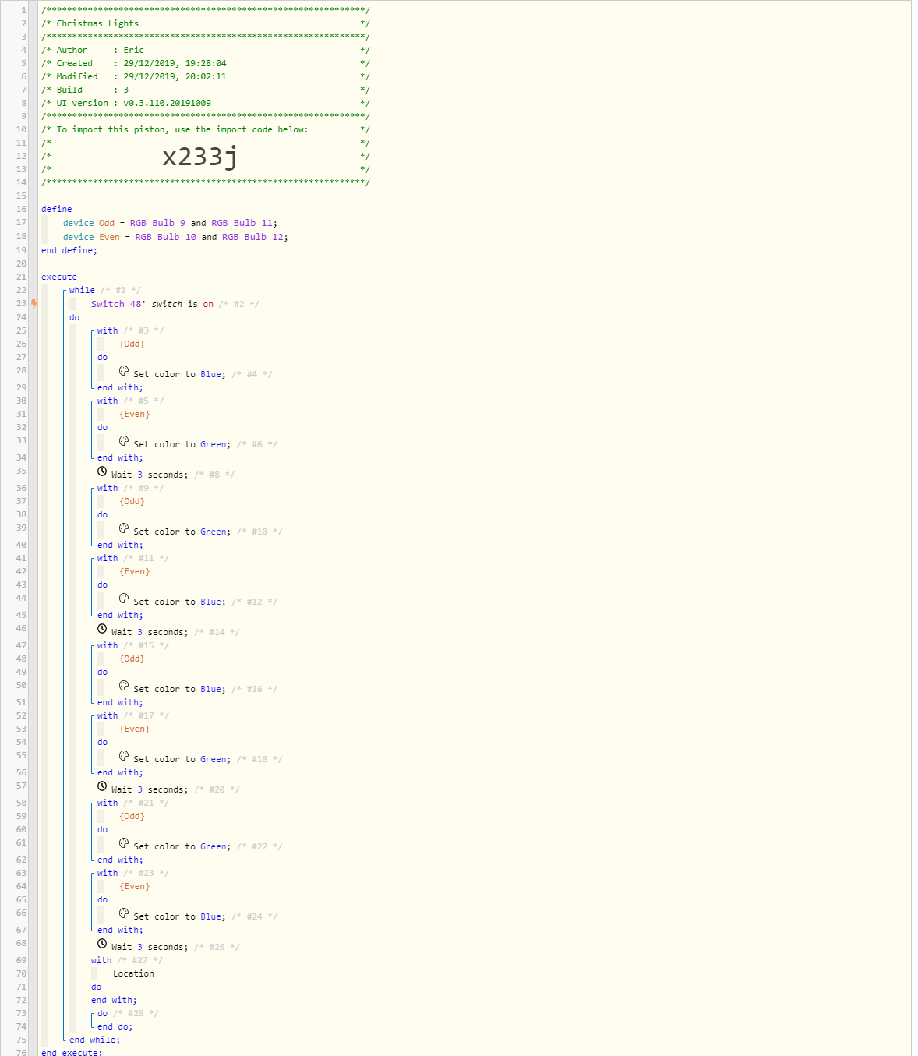Click the RGB Bulb 12 device
Image resolution: width=918 pixels, height=1056 pixels.
(x=252, y=237)
